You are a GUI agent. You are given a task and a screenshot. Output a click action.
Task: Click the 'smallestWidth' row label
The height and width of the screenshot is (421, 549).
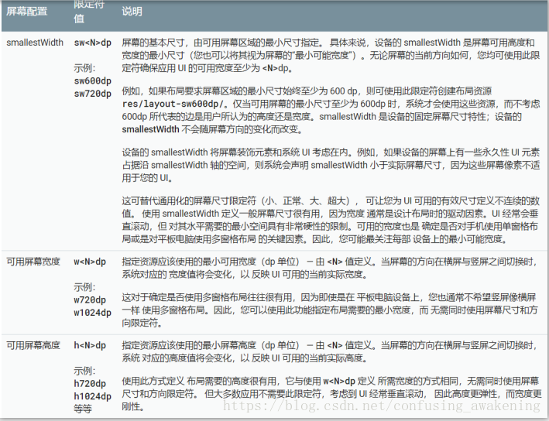pyautogui.click(x=35, y=43)
